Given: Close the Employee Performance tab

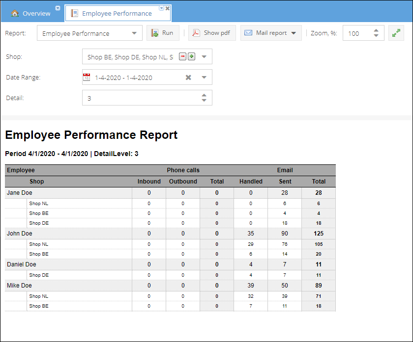Looking at the screenshot, I should pos(168,8).
